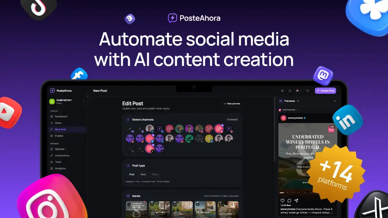Screen dimensions: 388x218
Task: Open the language flag dropdown
Action: coord(299,91)
